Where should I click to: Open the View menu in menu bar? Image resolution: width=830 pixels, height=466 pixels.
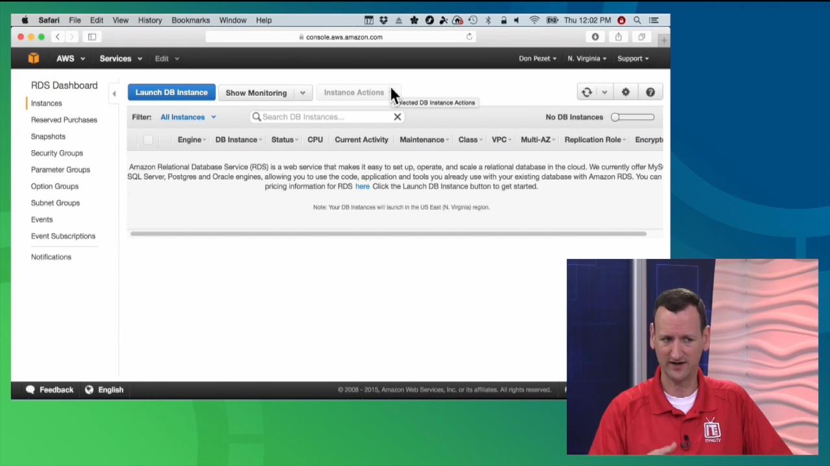(121, 20)
